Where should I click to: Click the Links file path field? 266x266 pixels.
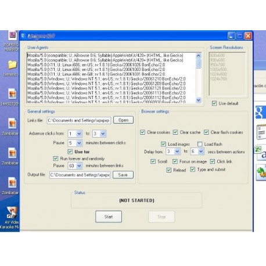pyautogui.click(x=79, y=120)
